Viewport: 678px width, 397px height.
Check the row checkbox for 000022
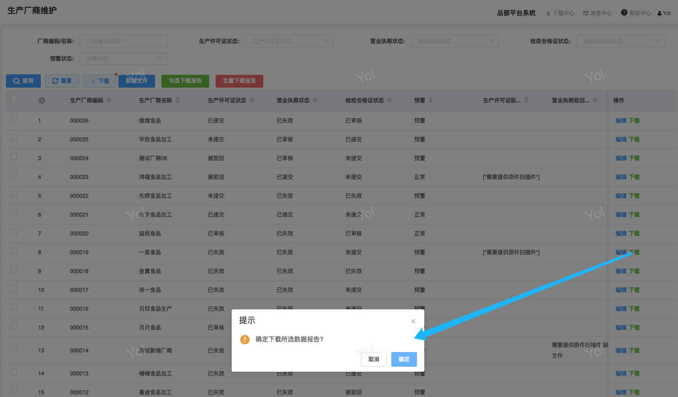pyautogui.click(x=14, y=195)
